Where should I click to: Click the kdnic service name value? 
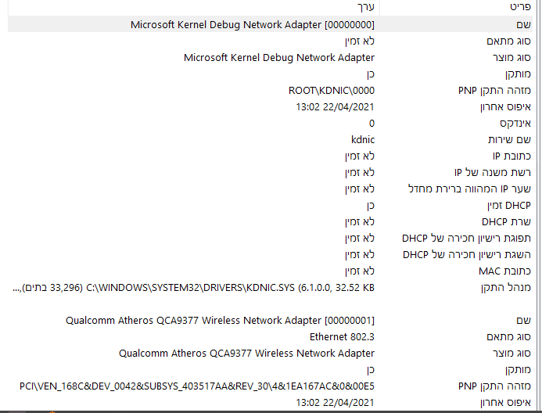(363, 139)
